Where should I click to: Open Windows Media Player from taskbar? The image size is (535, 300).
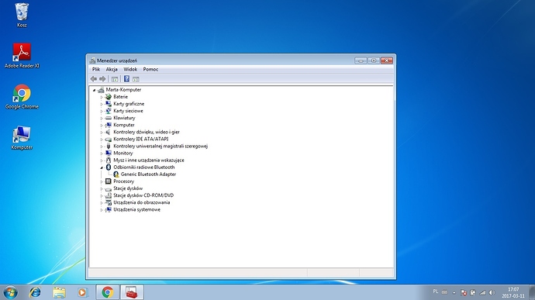pyautogui.click(x=82, y=292)
